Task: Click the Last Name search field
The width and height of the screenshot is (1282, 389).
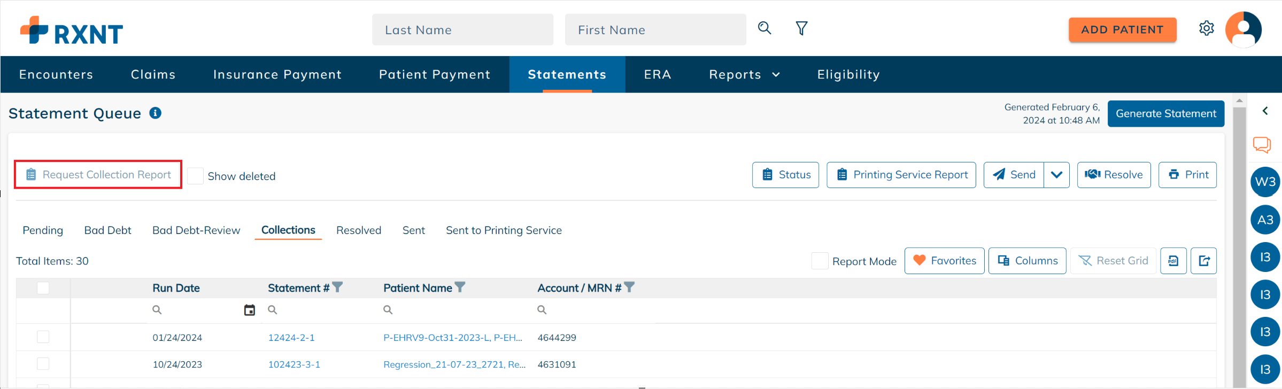Action: [x=462, y=30]
